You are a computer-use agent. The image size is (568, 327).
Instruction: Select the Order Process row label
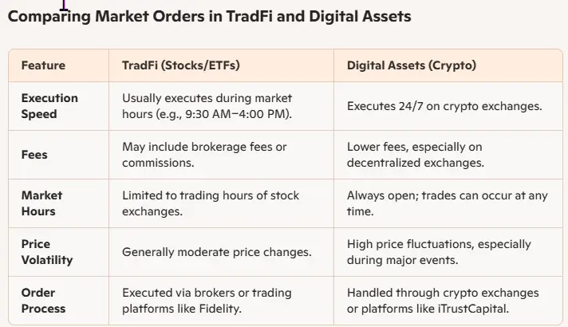point(43,301)
